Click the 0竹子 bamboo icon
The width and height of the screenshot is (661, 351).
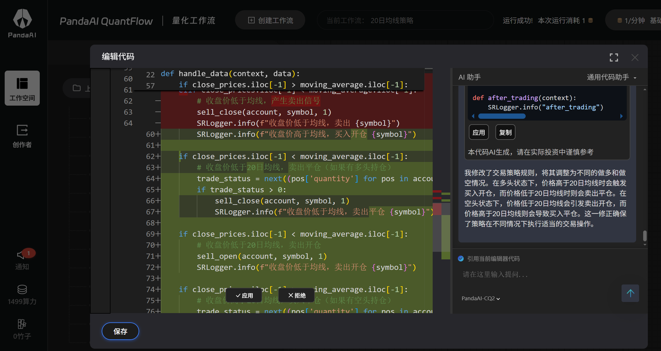point(22,324)
